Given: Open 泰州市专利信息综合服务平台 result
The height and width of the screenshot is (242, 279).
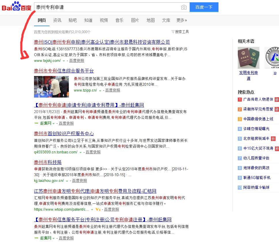Looking at the screenshot, I should (64, 71).
